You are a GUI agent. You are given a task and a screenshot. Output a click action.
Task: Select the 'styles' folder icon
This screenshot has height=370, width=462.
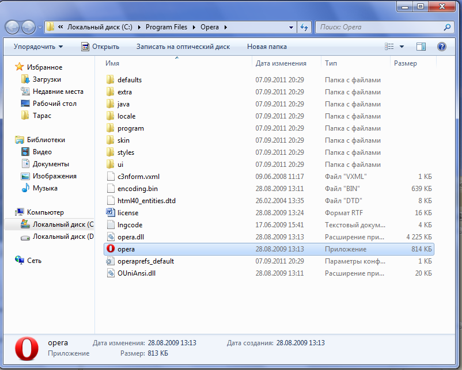[x=110, y=152]
